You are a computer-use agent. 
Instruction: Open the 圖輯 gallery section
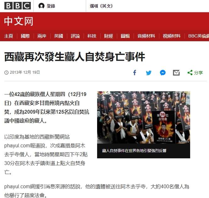pos(125,36)
